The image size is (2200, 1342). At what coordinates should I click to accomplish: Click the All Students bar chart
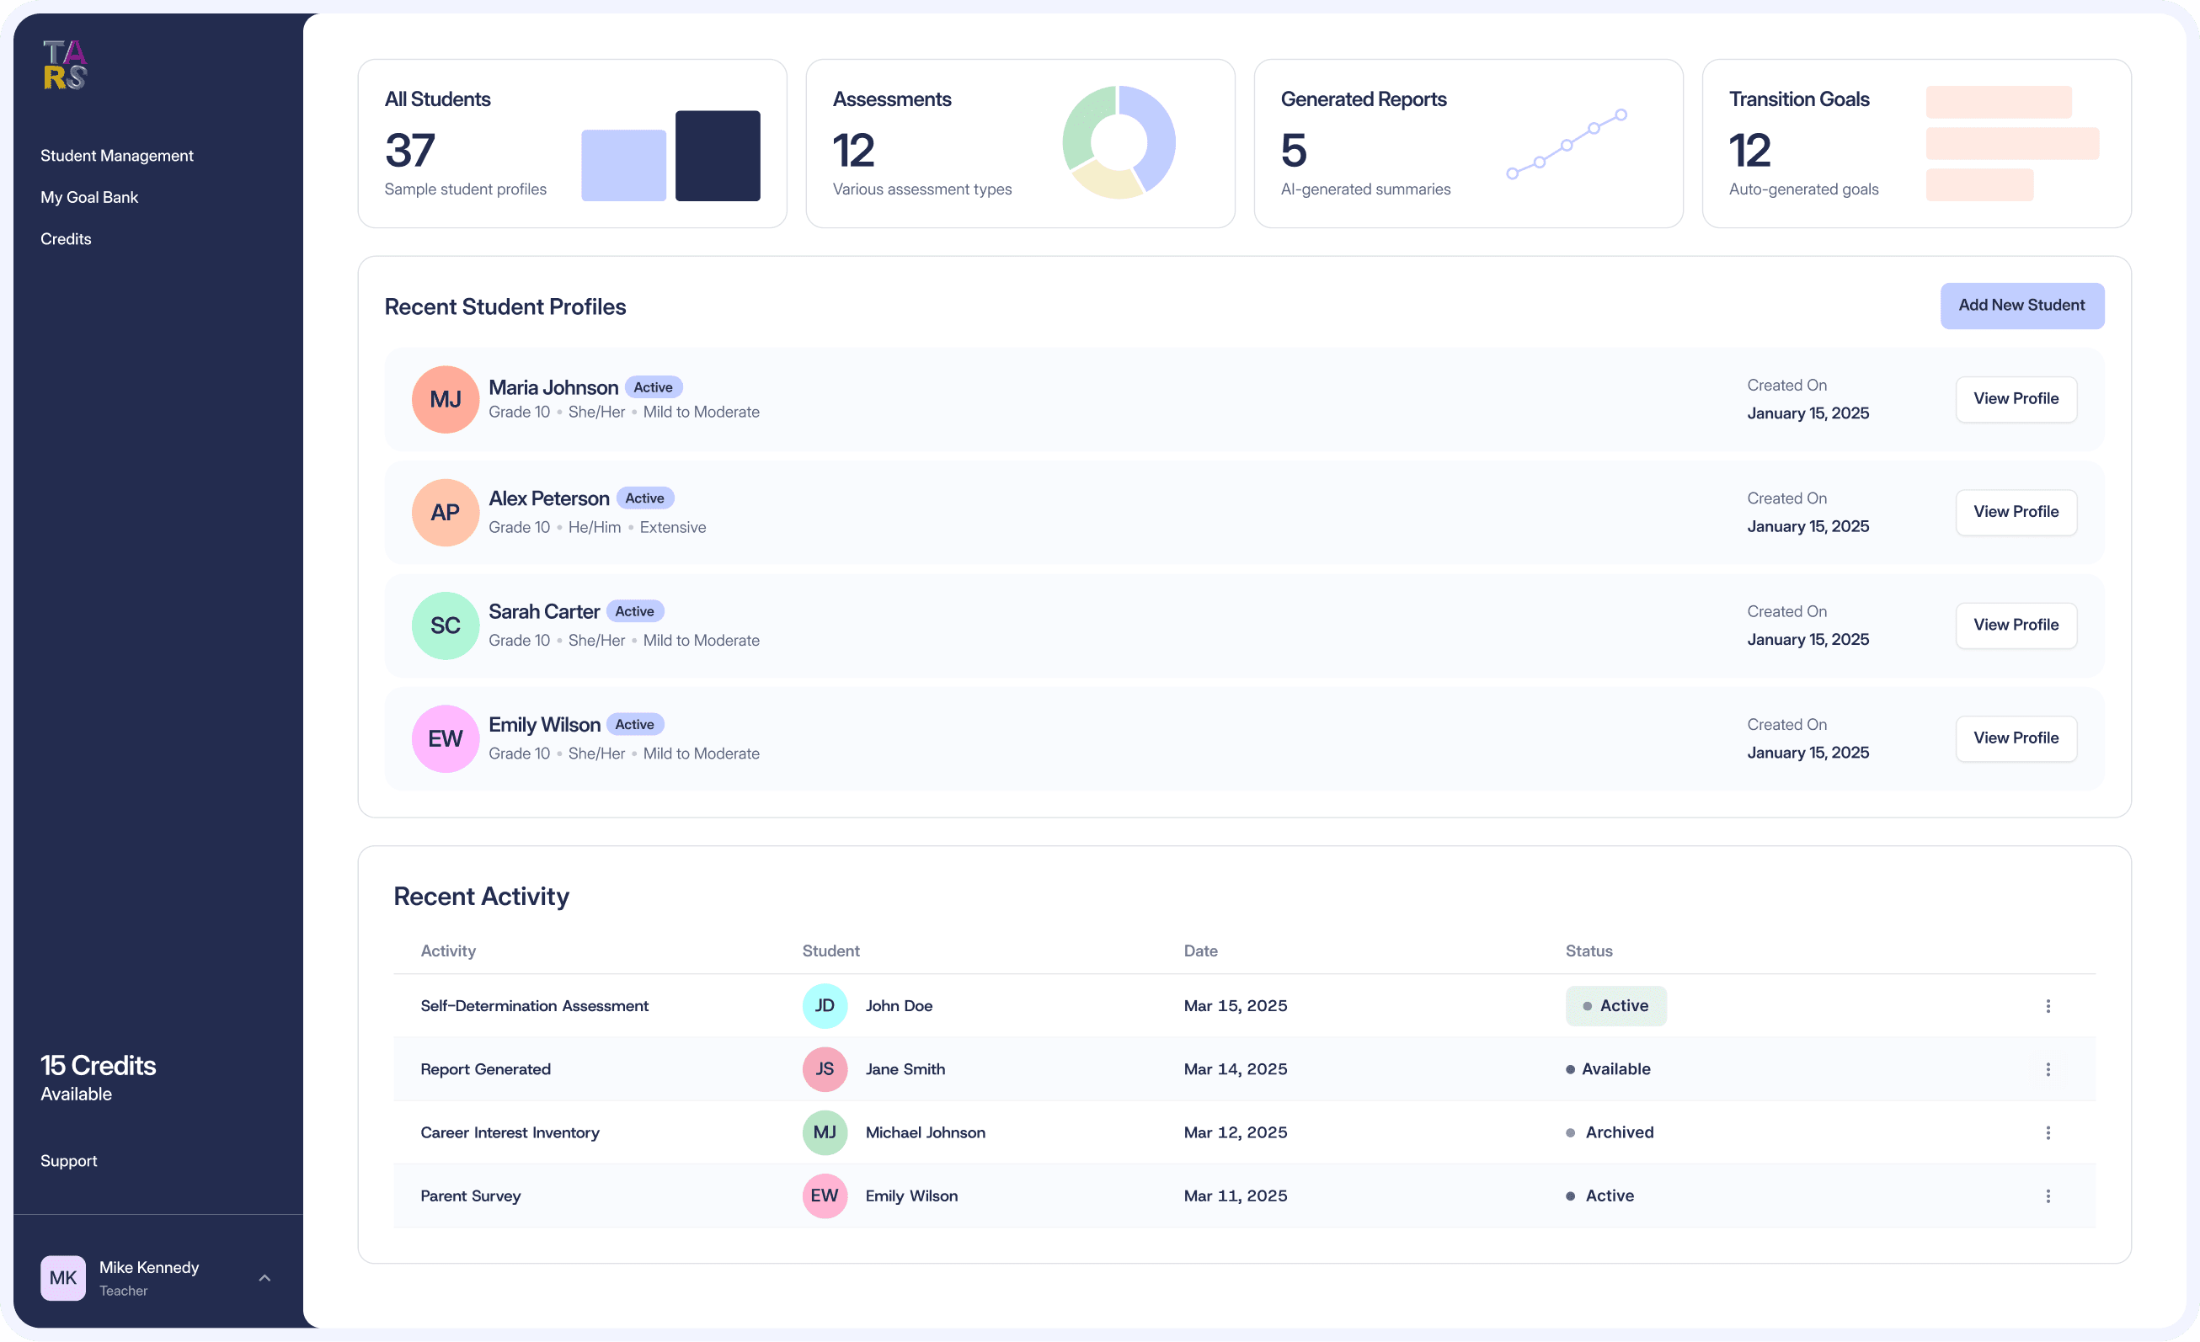tap(670, 156)
